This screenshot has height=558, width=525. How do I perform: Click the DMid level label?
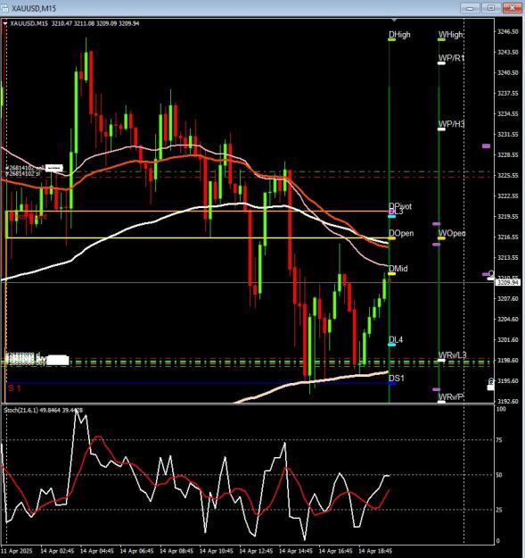pos(398,269)
